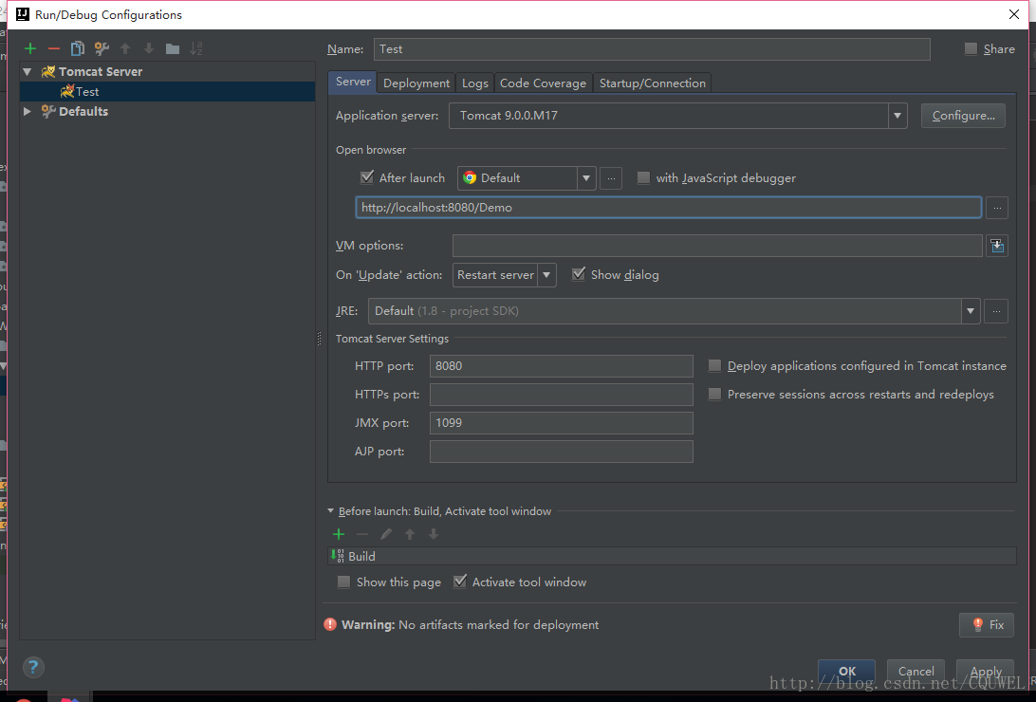The height and width of the screenshot is (702, 1036).
Task: Enable Preserve sessions across restarts checkbox
Action: coord(714,395)
